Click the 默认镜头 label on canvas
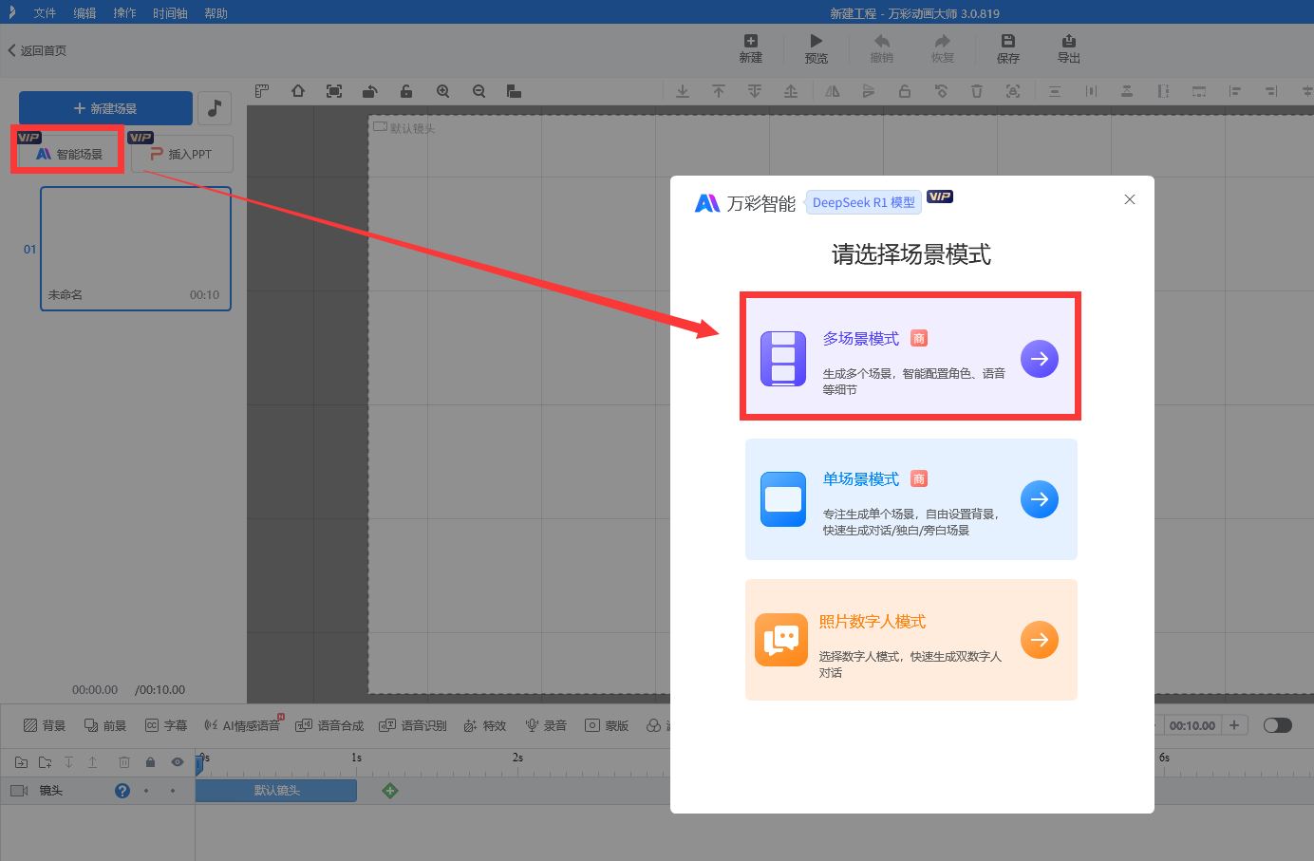Image resolution: width=1314 pixels, height=861 pixels. click(x=412, y=128)
